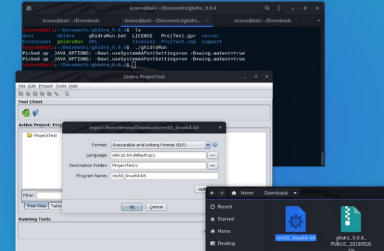Click the Home icon in path bar
Image resolution: width=384 pixels, height=251 pixels.
click(x=234, y=193)
